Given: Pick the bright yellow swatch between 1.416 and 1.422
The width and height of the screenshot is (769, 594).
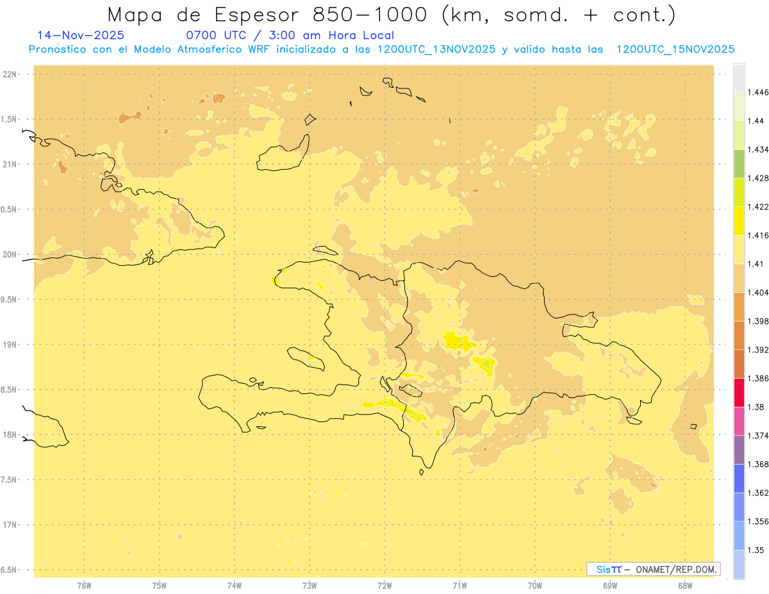Looking at the screenshot, I should click(739, 221).
